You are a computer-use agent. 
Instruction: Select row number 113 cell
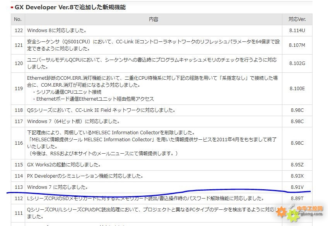(x=19, y=187)
